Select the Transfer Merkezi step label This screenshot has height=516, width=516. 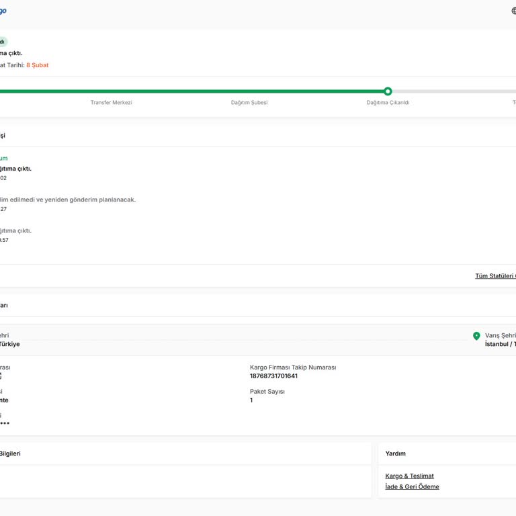[x=112, y=102]
